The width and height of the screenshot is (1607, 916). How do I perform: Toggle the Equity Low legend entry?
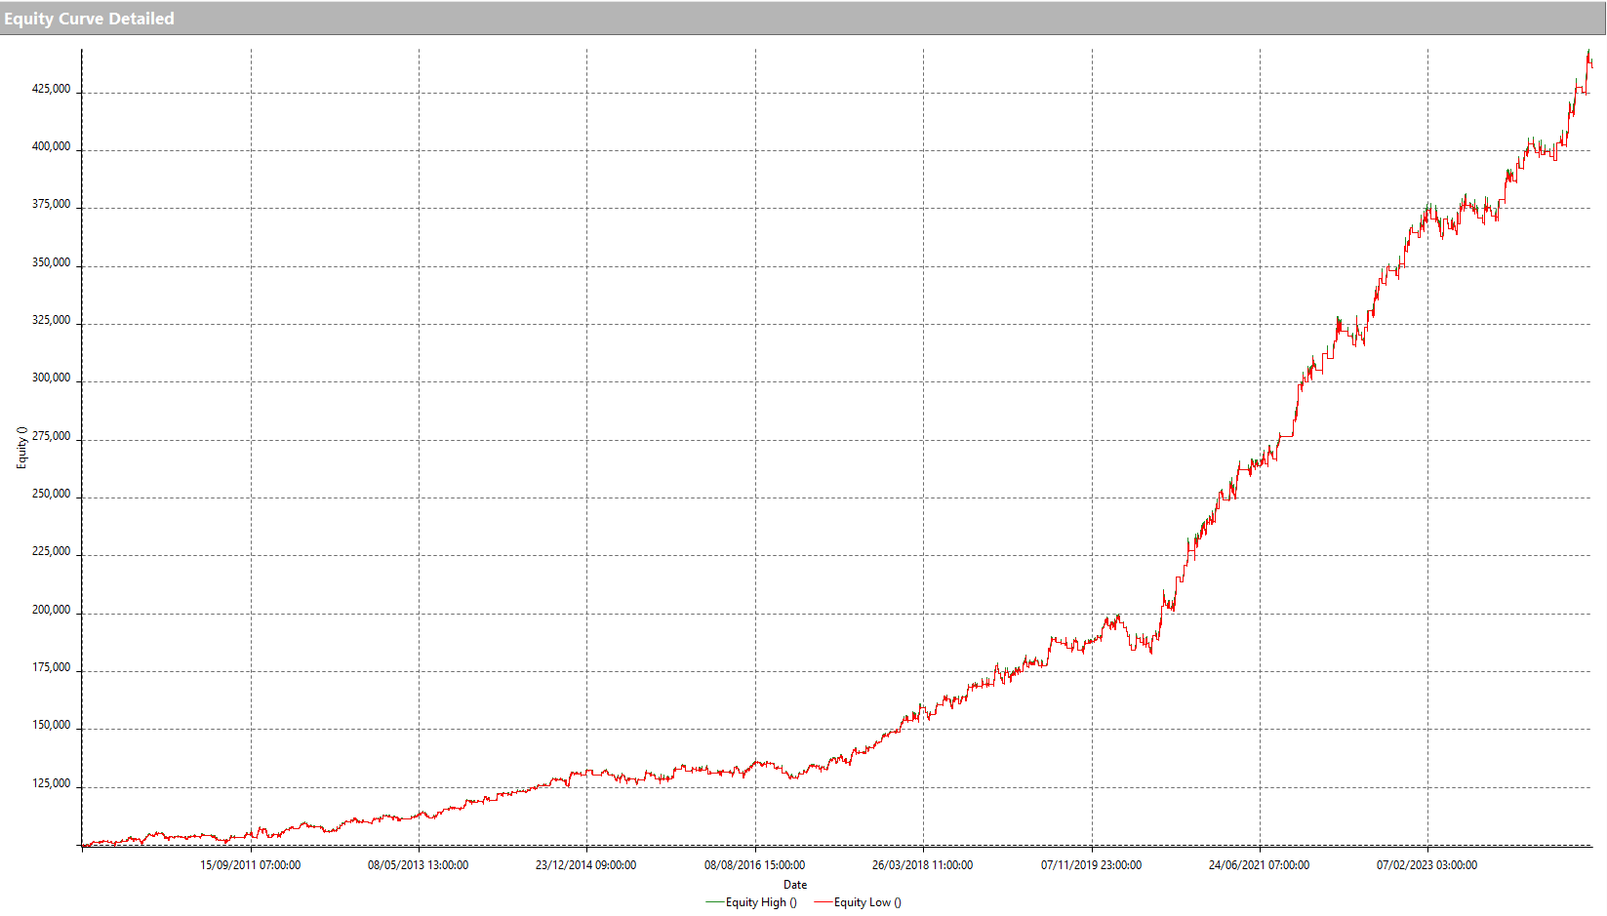(866, 902)
